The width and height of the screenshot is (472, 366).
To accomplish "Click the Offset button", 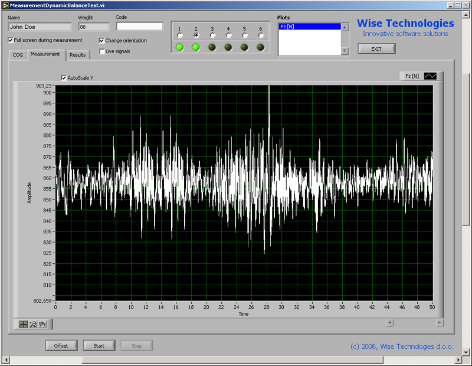I will 61,345.
